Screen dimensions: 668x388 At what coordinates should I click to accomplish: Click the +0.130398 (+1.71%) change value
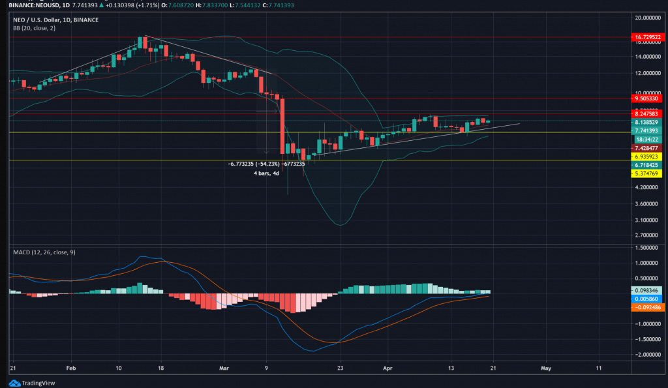pyautogui.click(x=132, y=5)
